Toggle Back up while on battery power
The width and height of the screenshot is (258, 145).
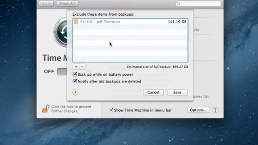75,74
